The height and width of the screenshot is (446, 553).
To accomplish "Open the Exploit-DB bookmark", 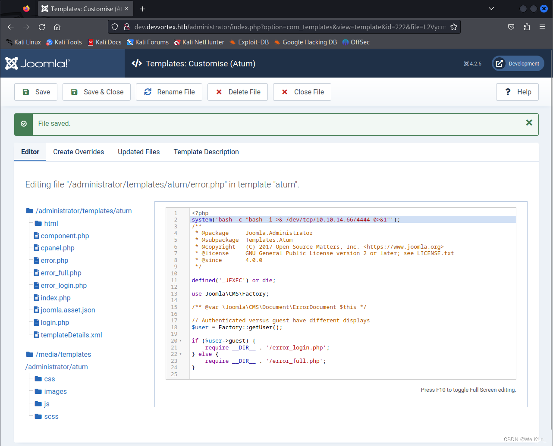I will pos(249,42).
